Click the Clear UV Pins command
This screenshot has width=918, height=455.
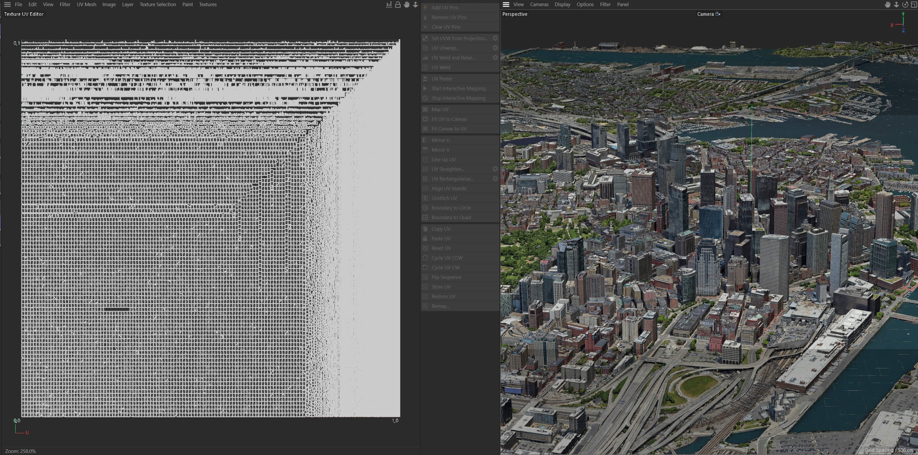tap(460, 27)
